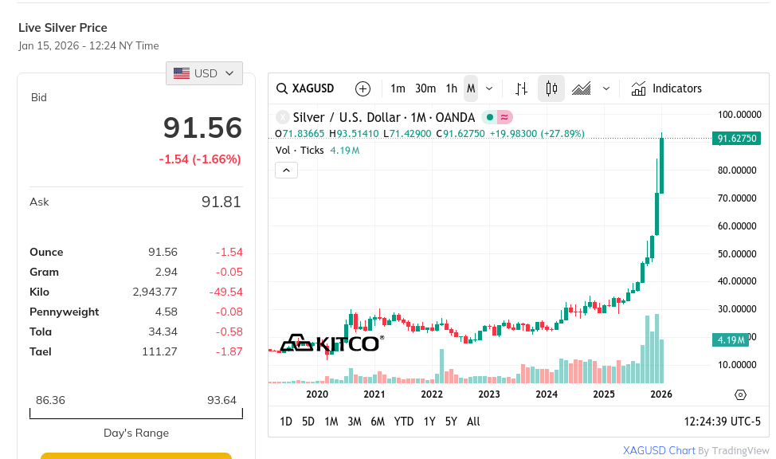This screenshot has height=459, width=776.
Task: Click the Tael price 111.27
Action: click(159, 351)
